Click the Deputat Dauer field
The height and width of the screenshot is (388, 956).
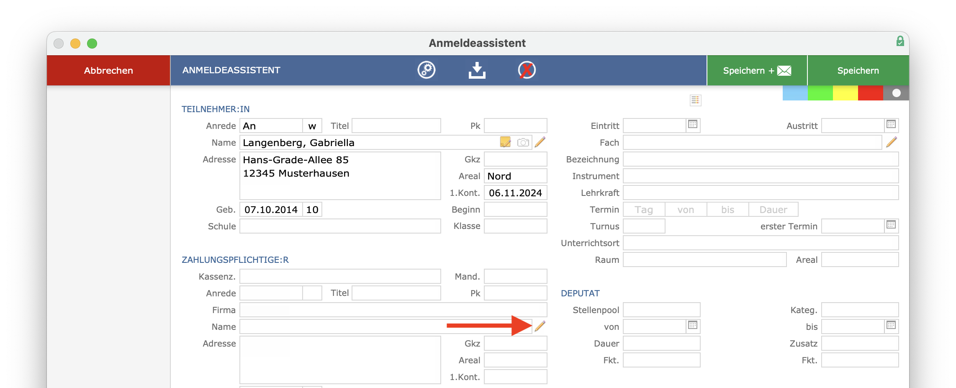click(661, 343)
